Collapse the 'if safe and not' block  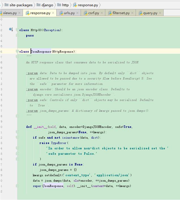pos(17,137)
